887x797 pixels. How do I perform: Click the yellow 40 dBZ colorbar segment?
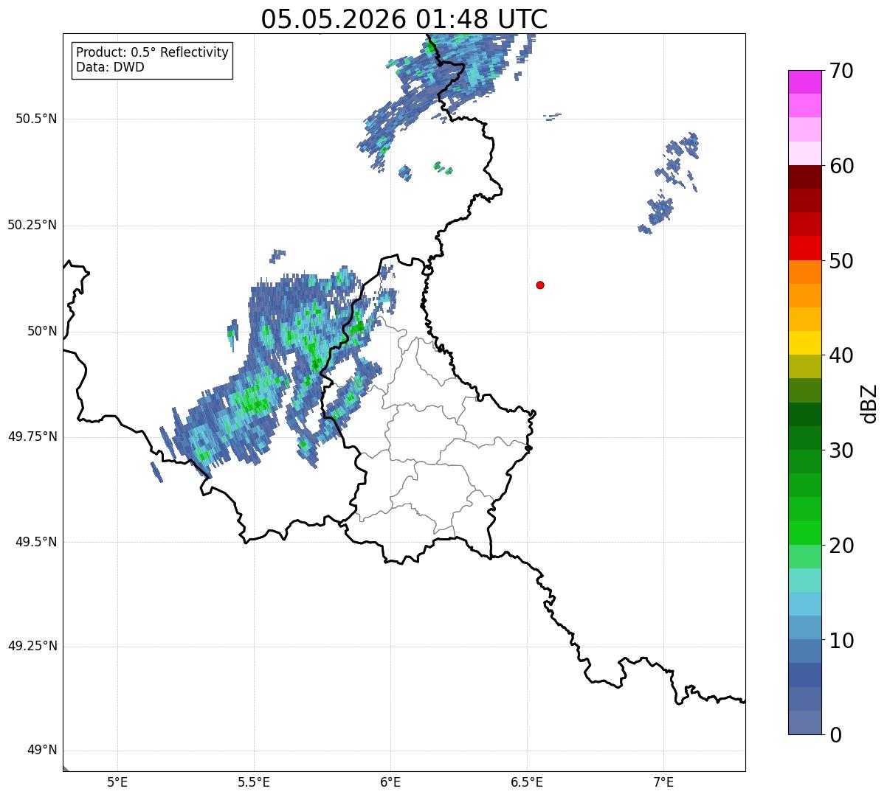[x=810, y=343]
